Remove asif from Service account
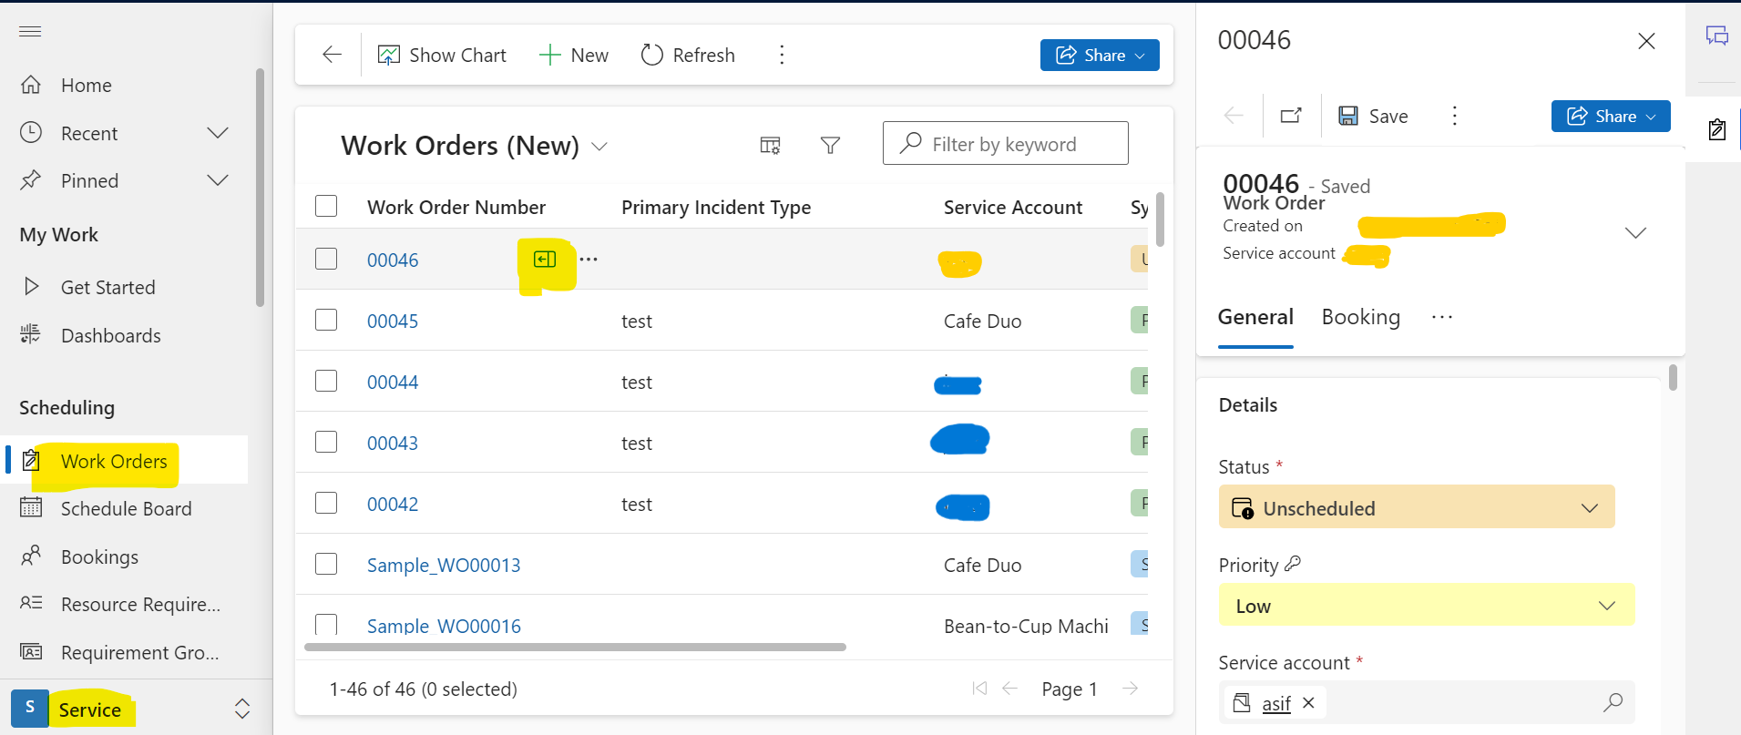 point(1309,703)
